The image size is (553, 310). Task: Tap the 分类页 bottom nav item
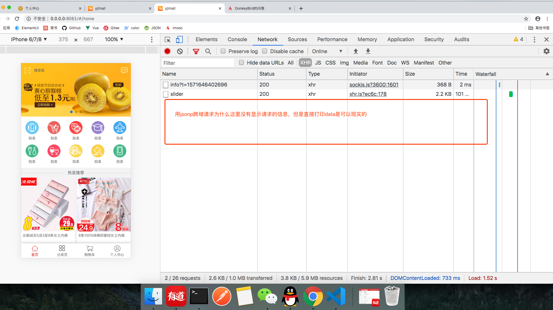62,251
